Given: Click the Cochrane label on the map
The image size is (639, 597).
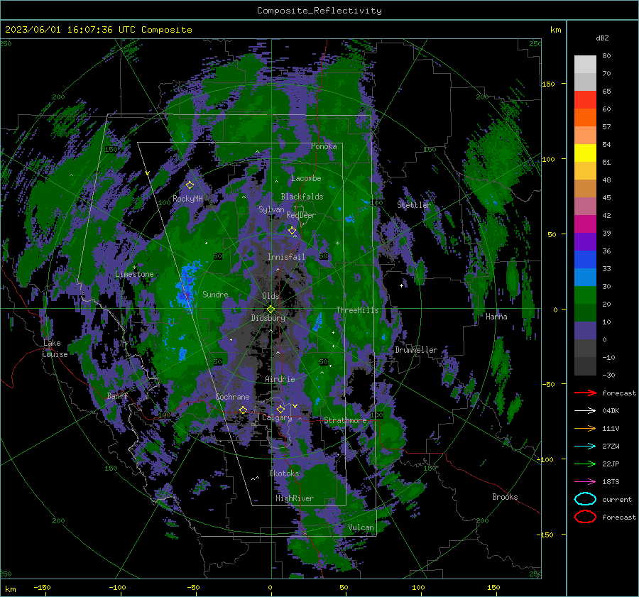Looking at the screenshot, I should pos(232,397).
